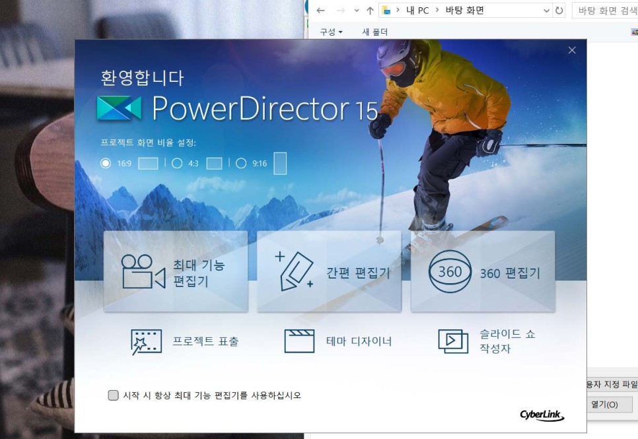Click 바탕 화면 in the address breadcrumb

tap(466, 10)
